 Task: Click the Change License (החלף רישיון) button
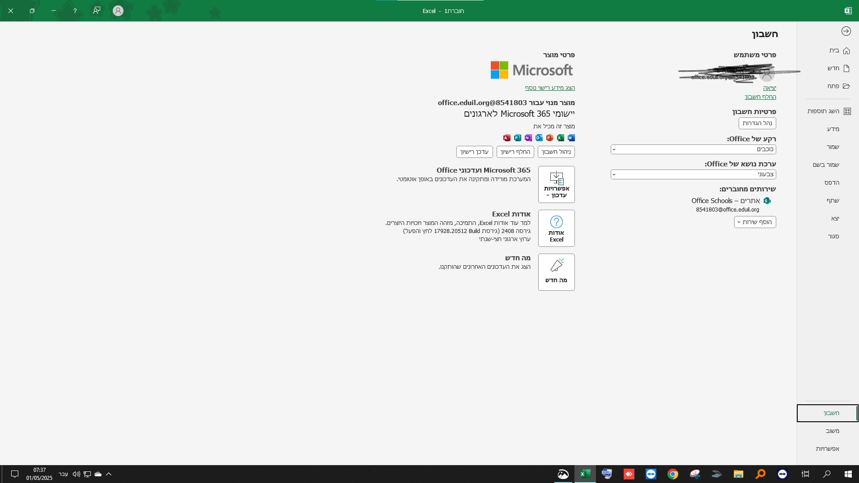coord(515,152)
